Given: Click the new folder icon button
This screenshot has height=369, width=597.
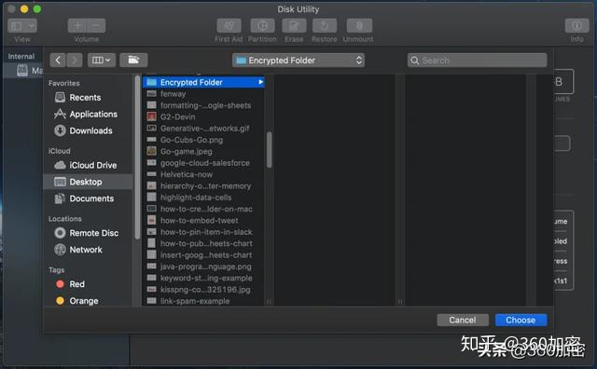Looking at the screenshot, I should coord(133,61).
